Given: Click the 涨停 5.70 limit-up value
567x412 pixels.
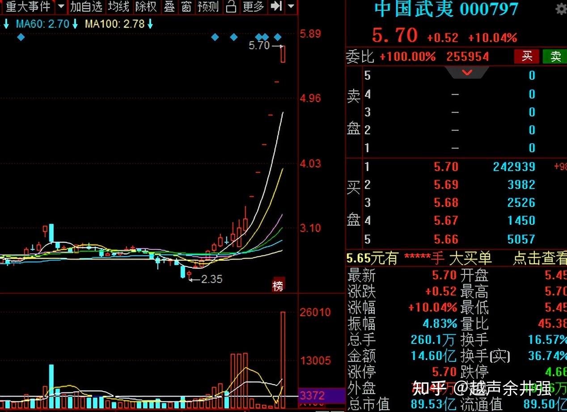Looking at the screenshot, I should (444, 372).
